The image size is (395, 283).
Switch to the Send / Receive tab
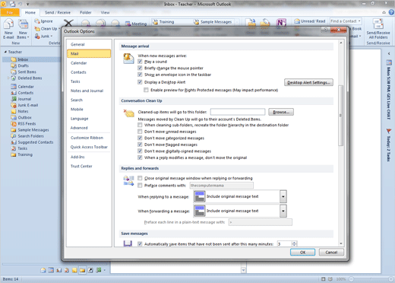coord(58,12)
